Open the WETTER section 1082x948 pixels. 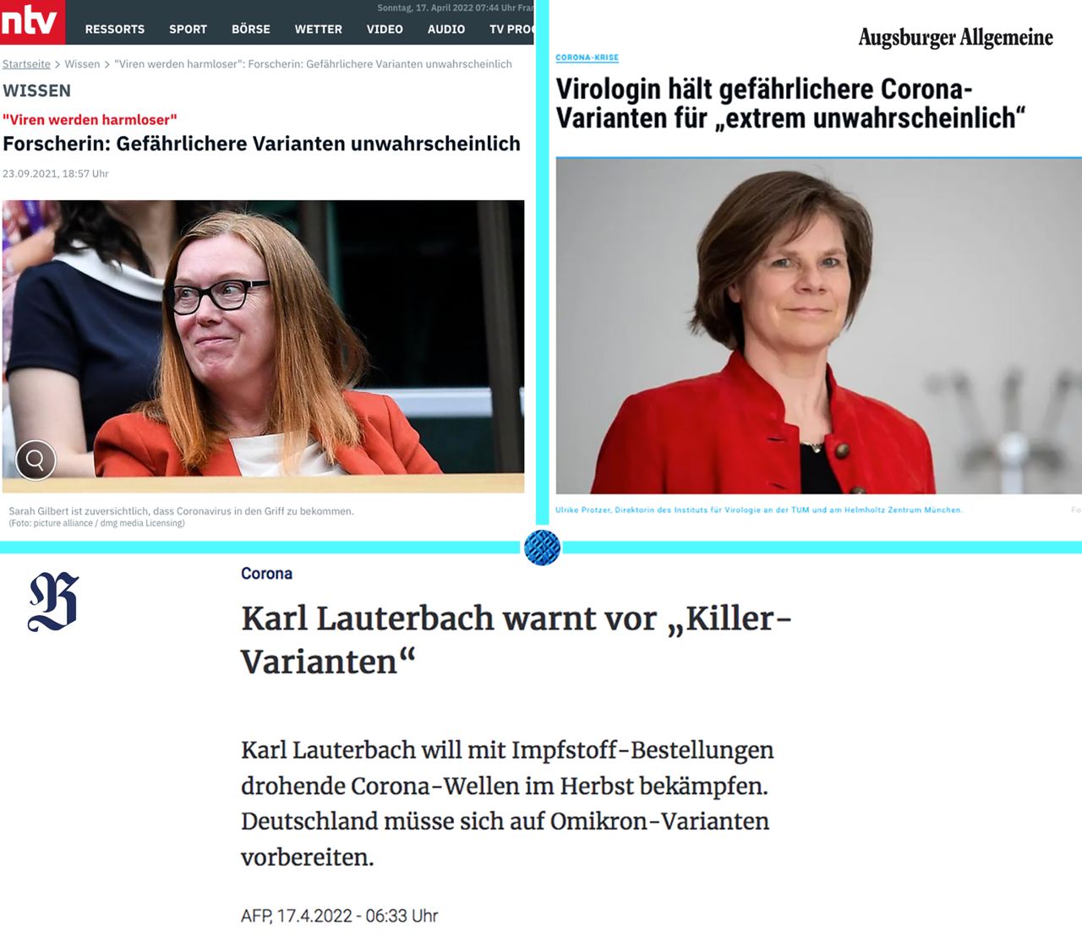point(319,29)
